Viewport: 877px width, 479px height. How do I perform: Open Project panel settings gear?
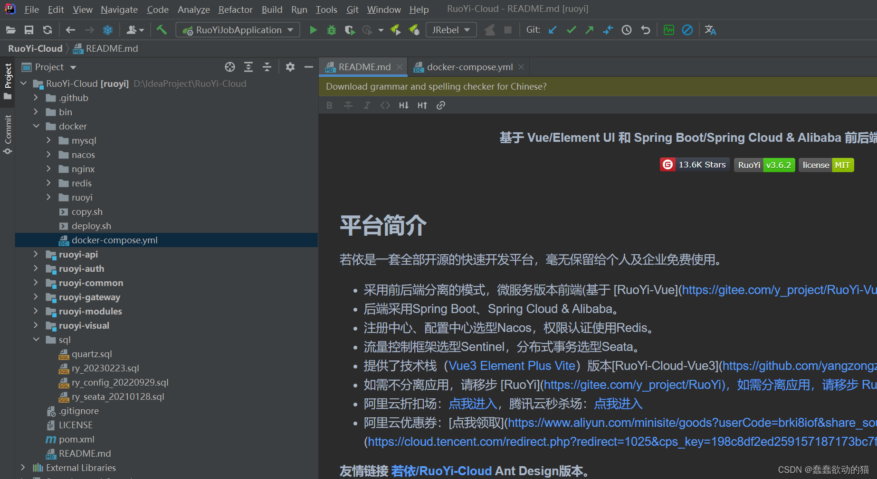click(x=290, y=67)
